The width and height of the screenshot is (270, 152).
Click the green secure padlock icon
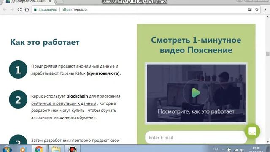[35, 9]
